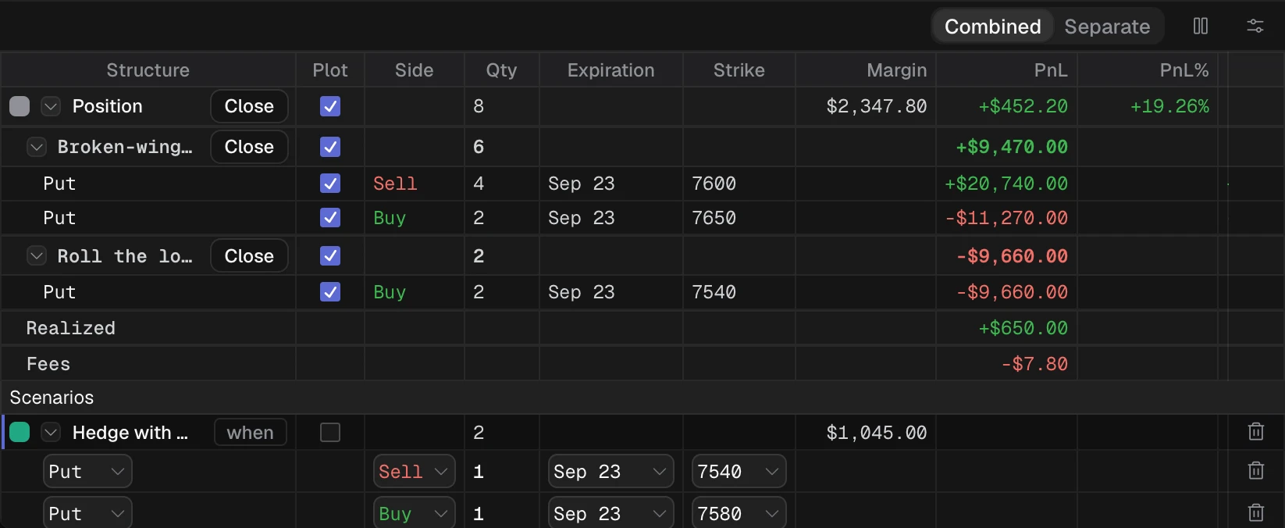Open expiration dropdown for the Sell leg

pyautogui.click(x=610, y=472)
